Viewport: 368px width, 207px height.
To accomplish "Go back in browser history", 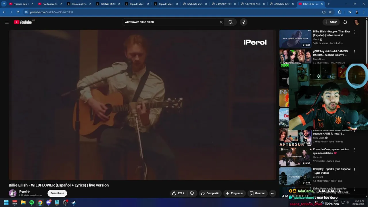I will 4,12.
